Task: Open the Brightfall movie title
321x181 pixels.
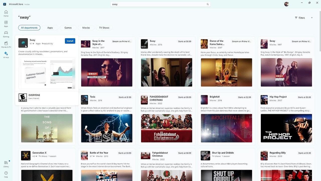Action: pos(215,97)
